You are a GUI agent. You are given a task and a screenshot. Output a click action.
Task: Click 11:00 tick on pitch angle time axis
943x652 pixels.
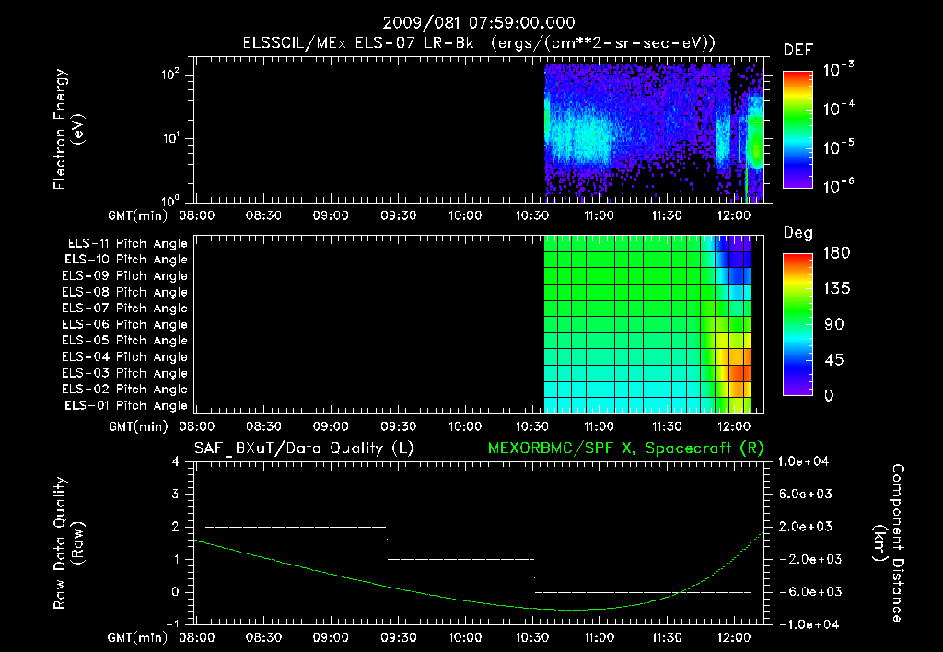click(599, 426)
